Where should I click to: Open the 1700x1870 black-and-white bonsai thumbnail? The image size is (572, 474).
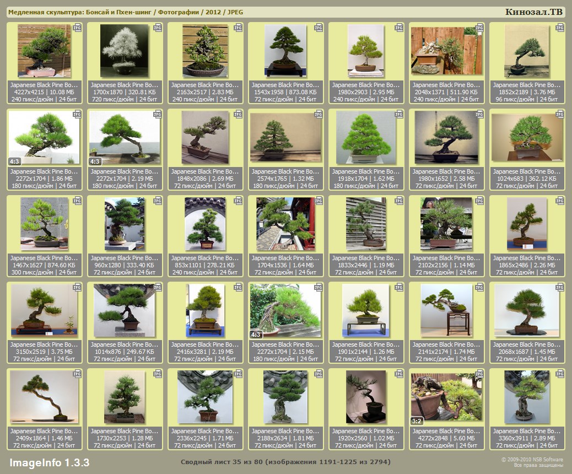[125, 50]
